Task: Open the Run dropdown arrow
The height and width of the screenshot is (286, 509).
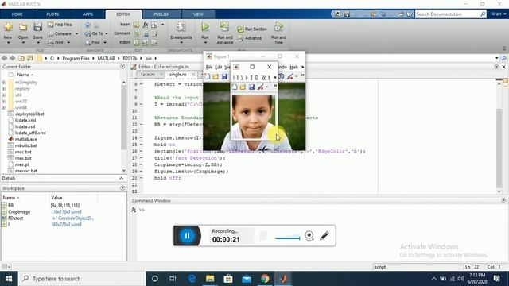Action: pos(205,42)
